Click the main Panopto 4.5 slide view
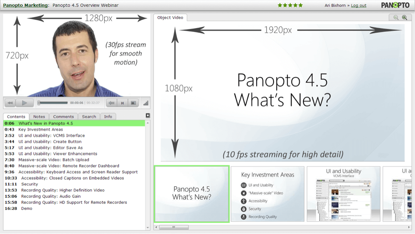 (x=282, y=93)
